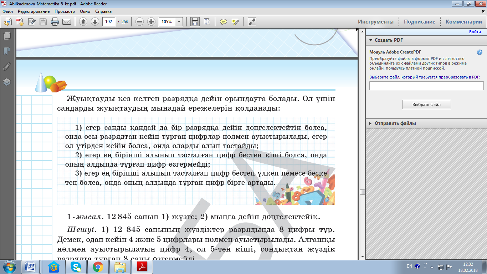Click the zoom field showing 105%
The width and height of the screenshot is (487, 274).
click(x=167, y=22)
